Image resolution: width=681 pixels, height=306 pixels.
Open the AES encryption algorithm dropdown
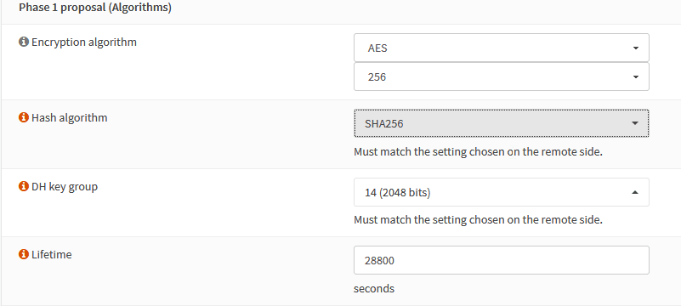tap(502, 48)
